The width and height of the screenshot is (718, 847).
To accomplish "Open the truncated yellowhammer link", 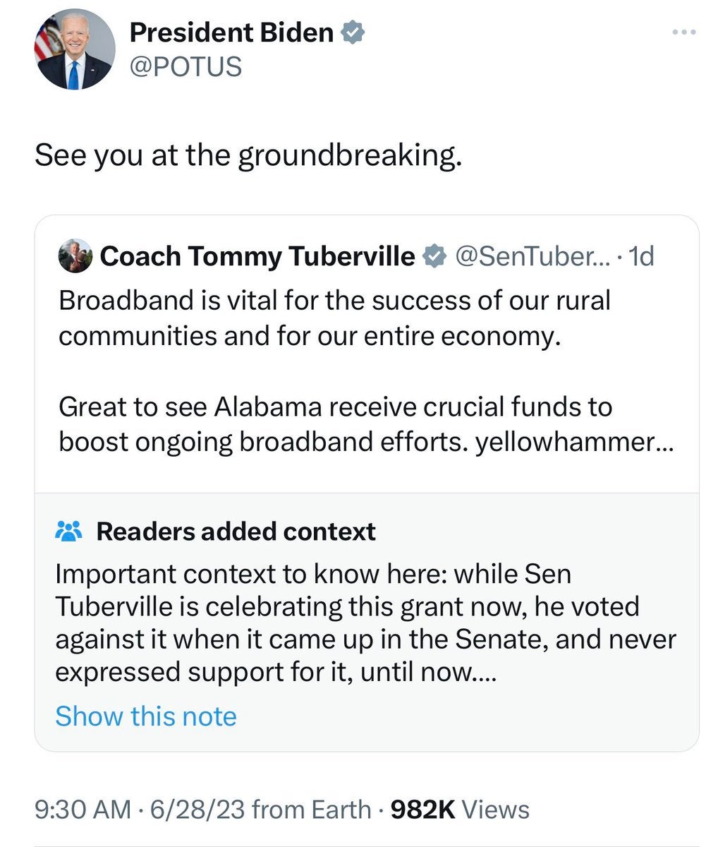I will tap(574, 443).
